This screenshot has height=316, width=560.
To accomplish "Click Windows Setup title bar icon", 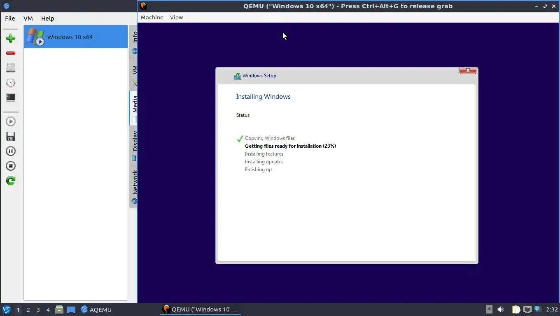I will click(x=237, y=76).
